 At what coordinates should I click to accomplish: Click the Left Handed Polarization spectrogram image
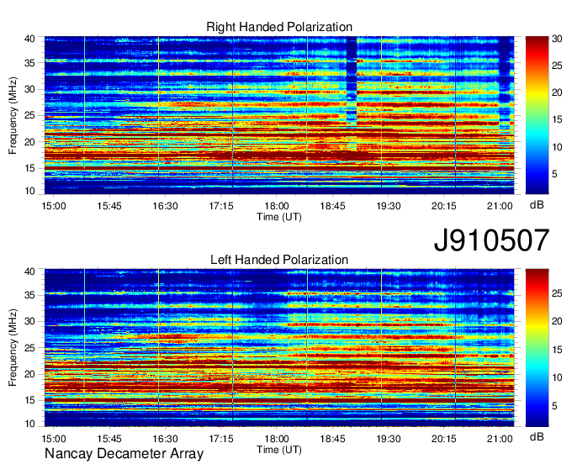tap(279, 348)
